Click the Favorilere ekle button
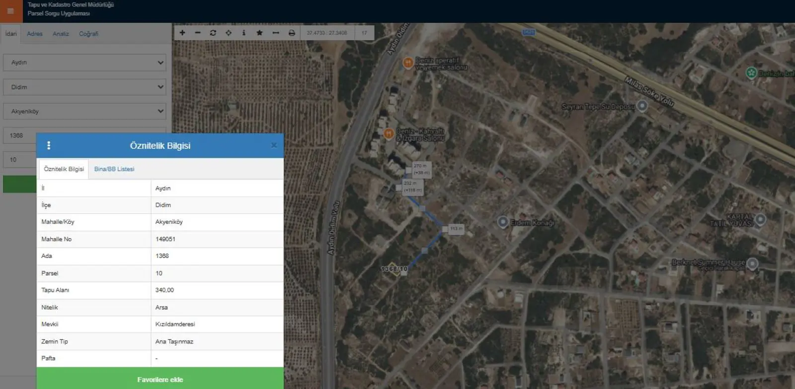Screen dimensions: 795x389 (x=160, y=380)
